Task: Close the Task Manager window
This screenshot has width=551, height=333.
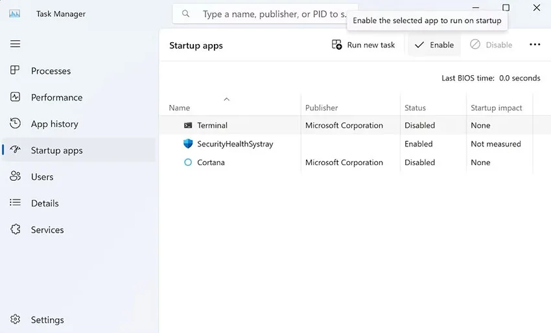Action: [x=536, y=7]
